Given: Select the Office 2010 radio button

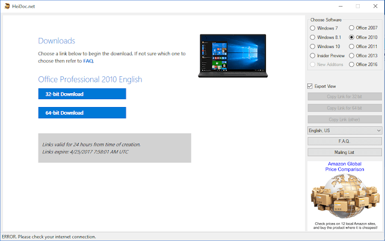Looking at the screenshot, I should (x=351, y=37).
